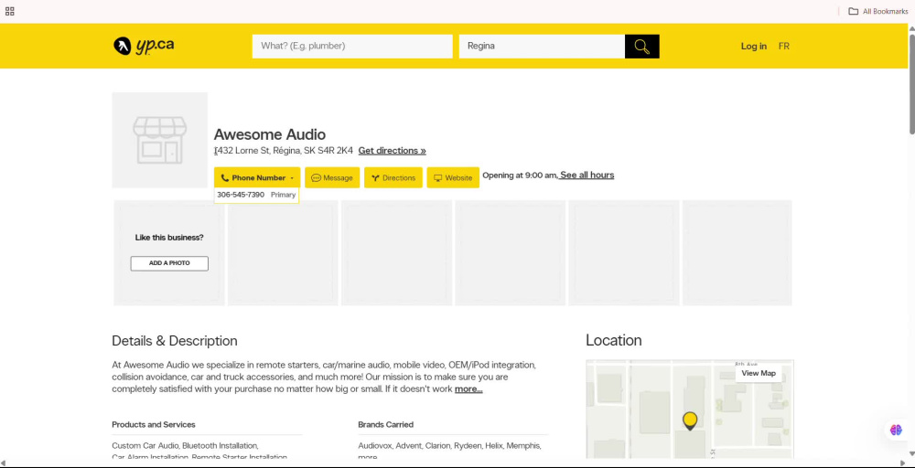Click the magnifying glass search button

point(642,47)
